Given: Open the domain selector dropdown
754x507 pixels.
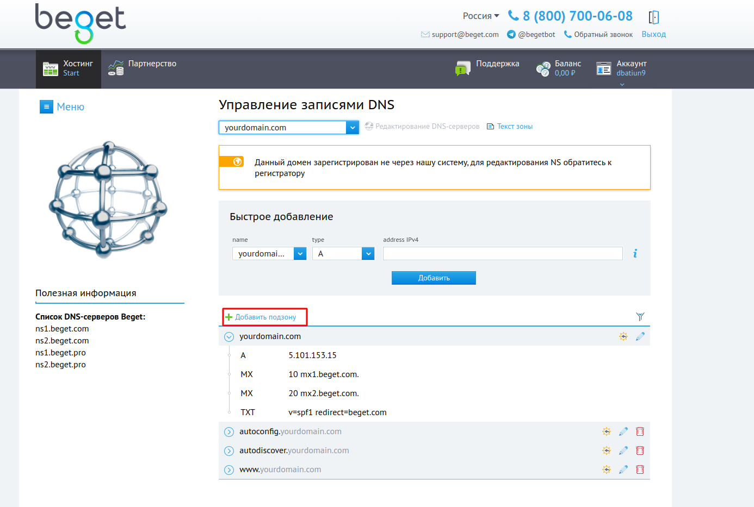Looking at the screenshot, I should pyautogui.click(x=353, y=128).
